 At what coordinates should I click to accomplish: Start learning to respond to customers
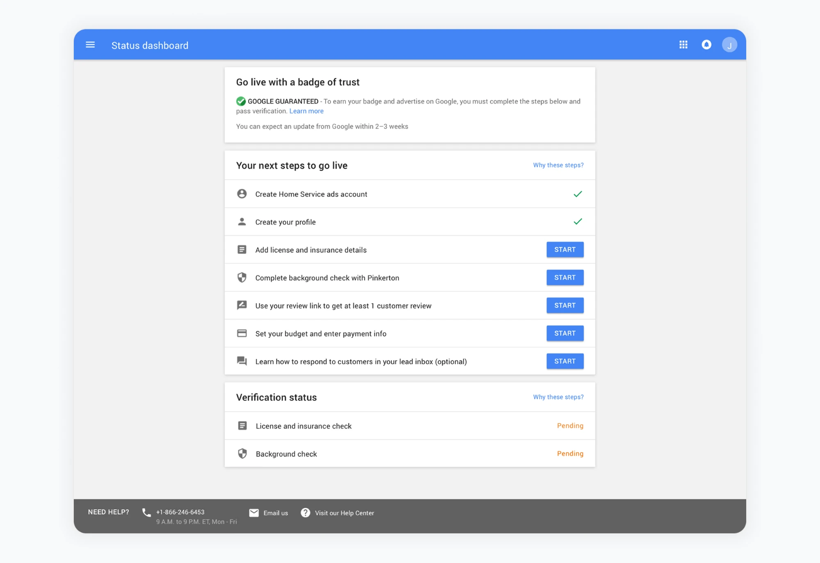565,361
